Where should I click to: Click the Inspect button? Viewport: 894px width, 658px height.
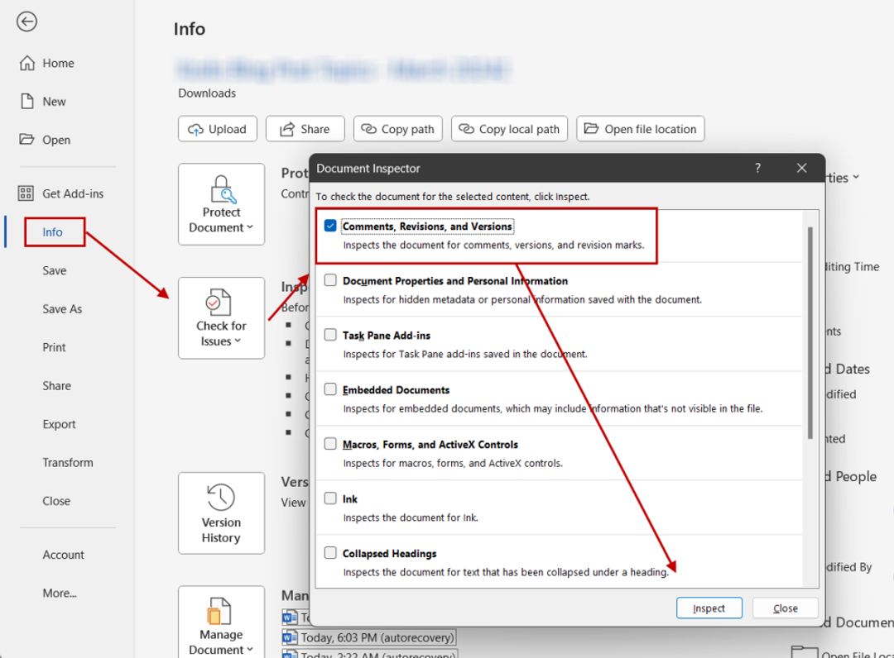[x=709, y=608]
